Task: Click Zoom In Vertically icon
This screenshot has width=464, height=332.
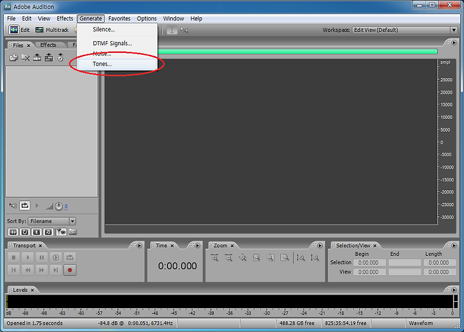Action: pyautogui.click(x=301, y=257)
